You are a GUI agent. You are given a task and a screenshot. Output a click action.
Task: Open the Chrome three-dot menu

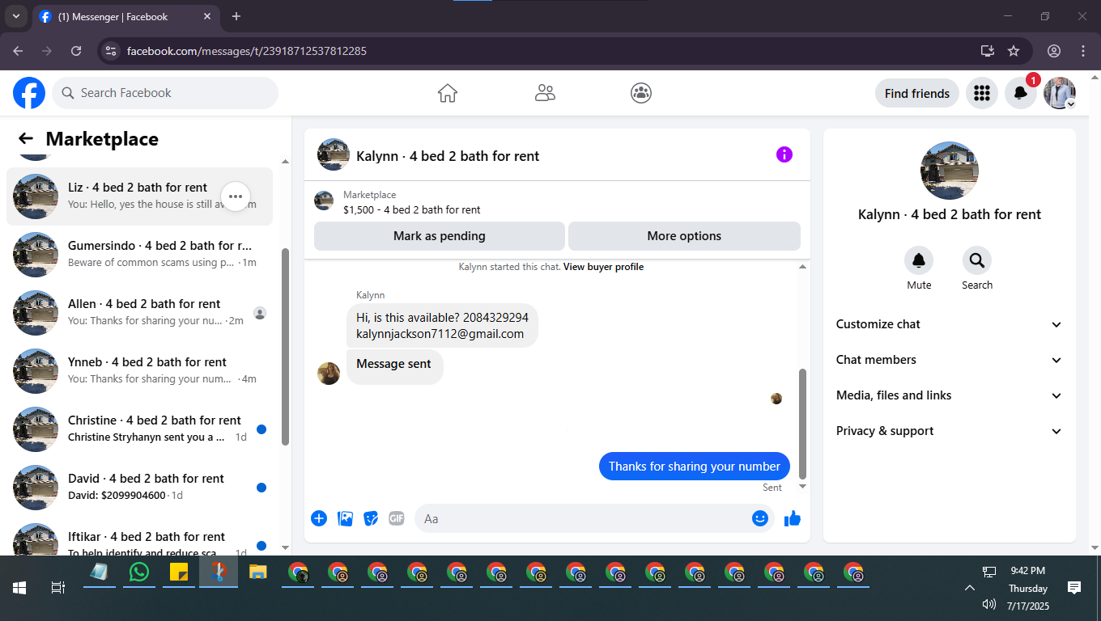coord(1083,51)
